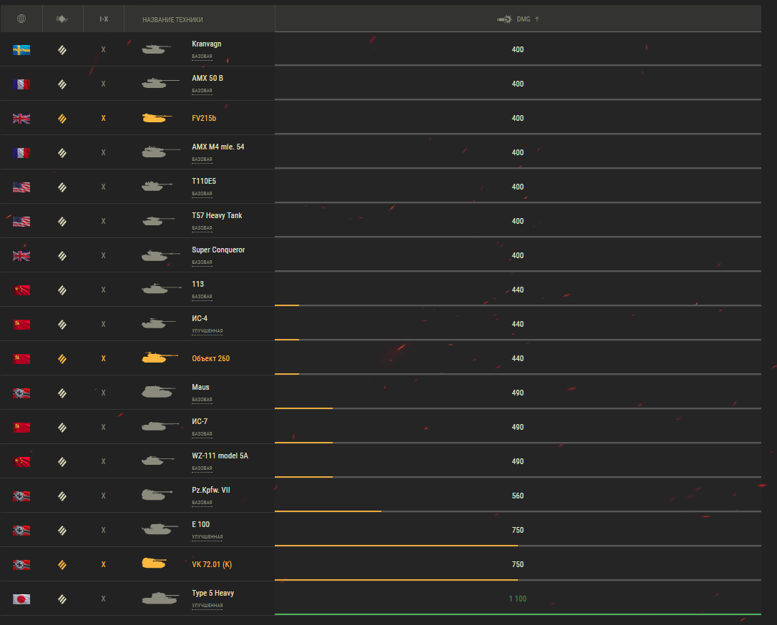Image resolution: width=777 pixels, height=625 pixels.
Task: Click the Sweden flag in Kranvagn row
Action: point(21,49)
